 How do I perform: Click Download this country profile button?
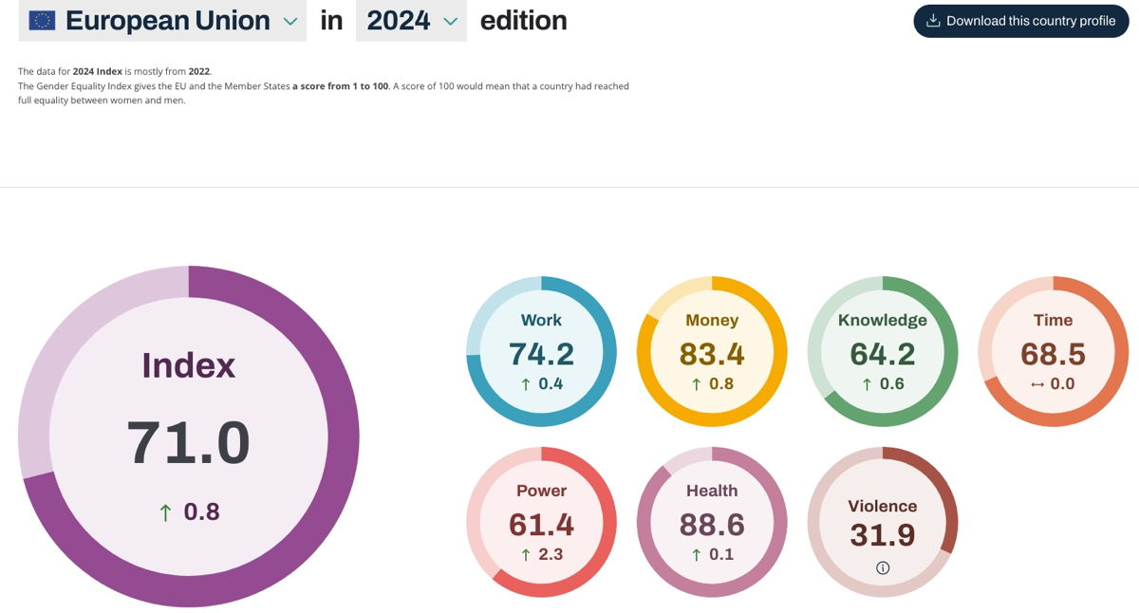click(1021, 21)
